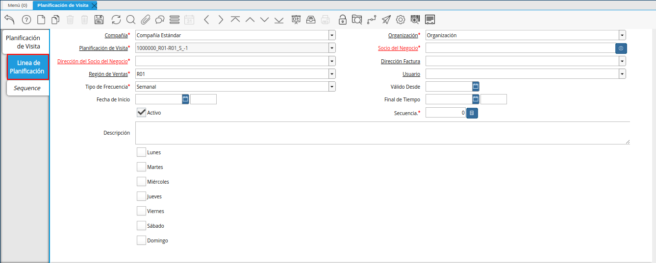656x263 pixels.
Task: Click the Secuencia number field
Action: click(446, 113)
